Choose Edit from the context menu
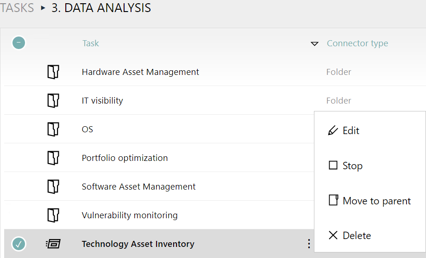This screenshot has width=426, height=258. coord(351,131)
